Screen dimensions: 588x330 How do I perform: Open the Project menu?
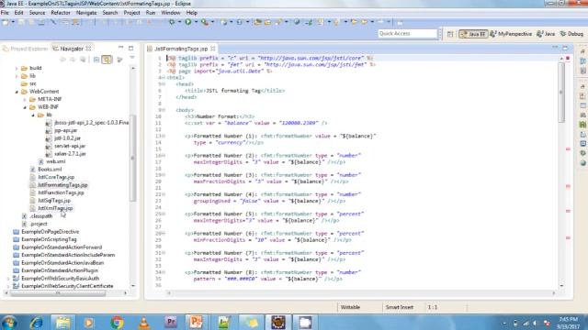coord(131,13)
